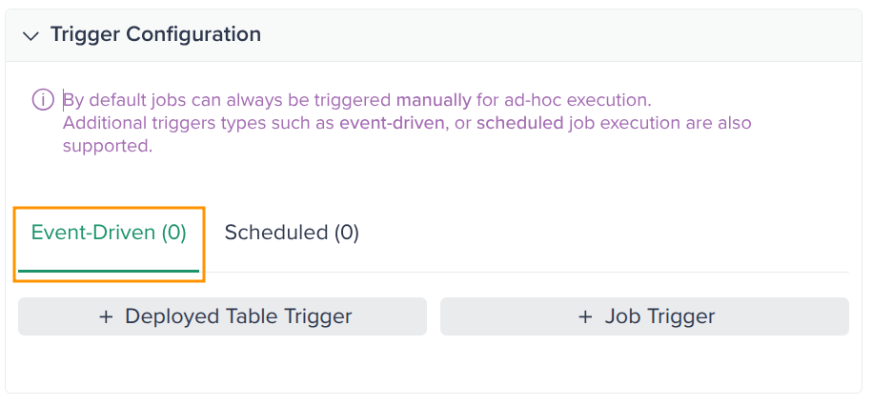Click the info circle icon
Image resolution: width=872 pixels, height=407 pixels.
[x=43, y=99]
